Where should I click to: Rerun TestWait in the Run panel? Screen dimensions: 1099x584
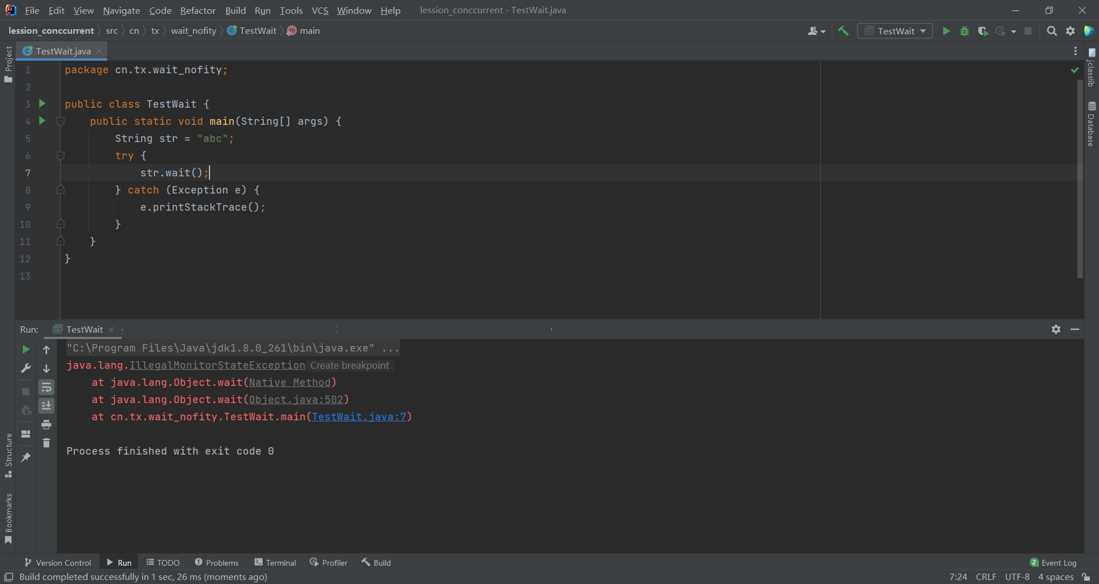26,349
